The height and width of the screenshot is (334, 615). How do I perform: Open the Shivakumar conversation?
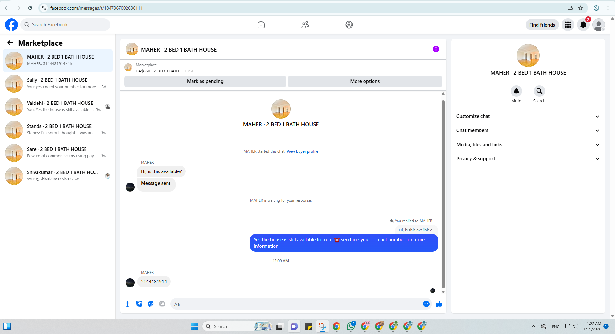(x=58, y=176)
